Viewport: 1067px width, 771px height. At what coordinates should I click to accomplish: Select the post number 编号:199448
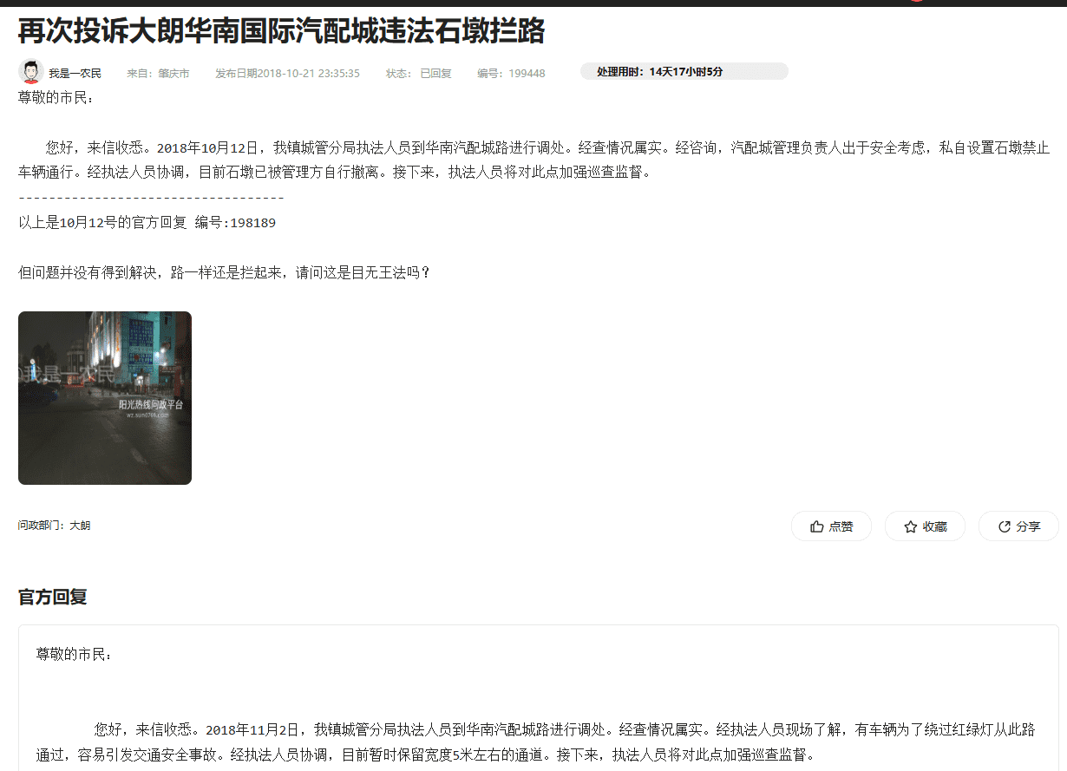(511, 74)
